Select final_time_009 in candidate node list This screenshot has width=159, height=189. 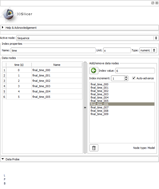(x=99, y=114)
